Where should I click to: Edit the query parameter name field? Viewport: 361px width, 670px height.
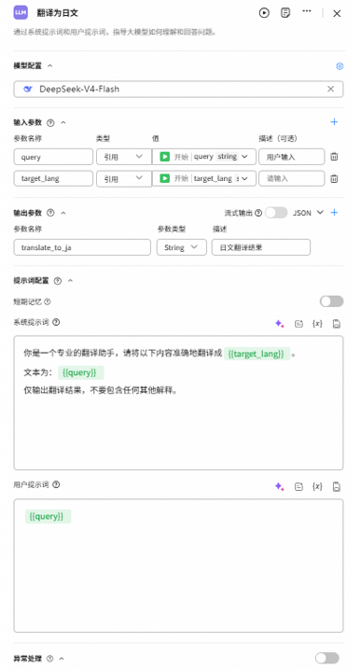coord(53,157)
